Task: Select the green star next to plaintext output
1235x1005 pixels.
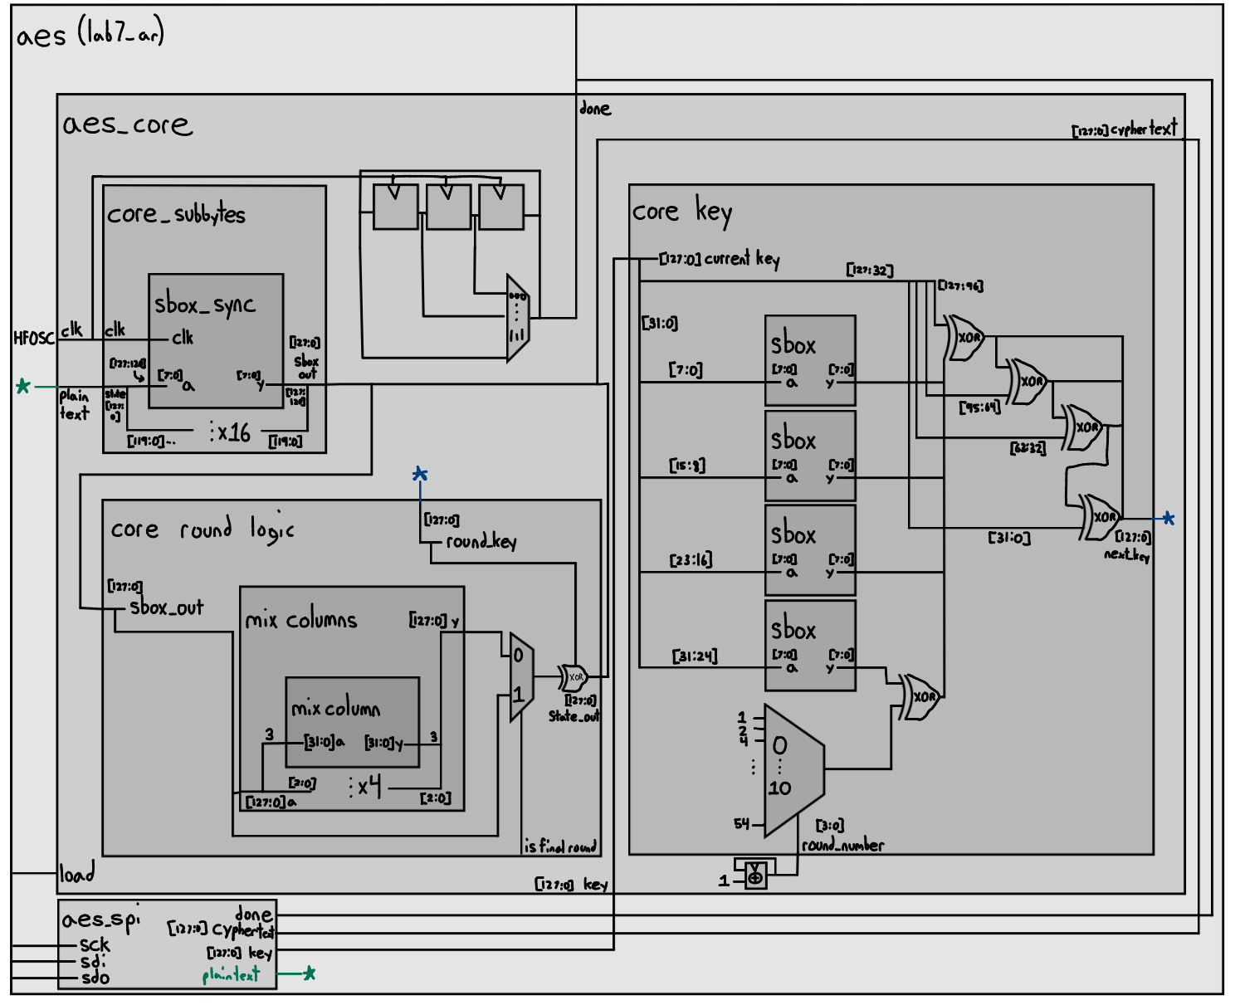Action: click(309, 976)
